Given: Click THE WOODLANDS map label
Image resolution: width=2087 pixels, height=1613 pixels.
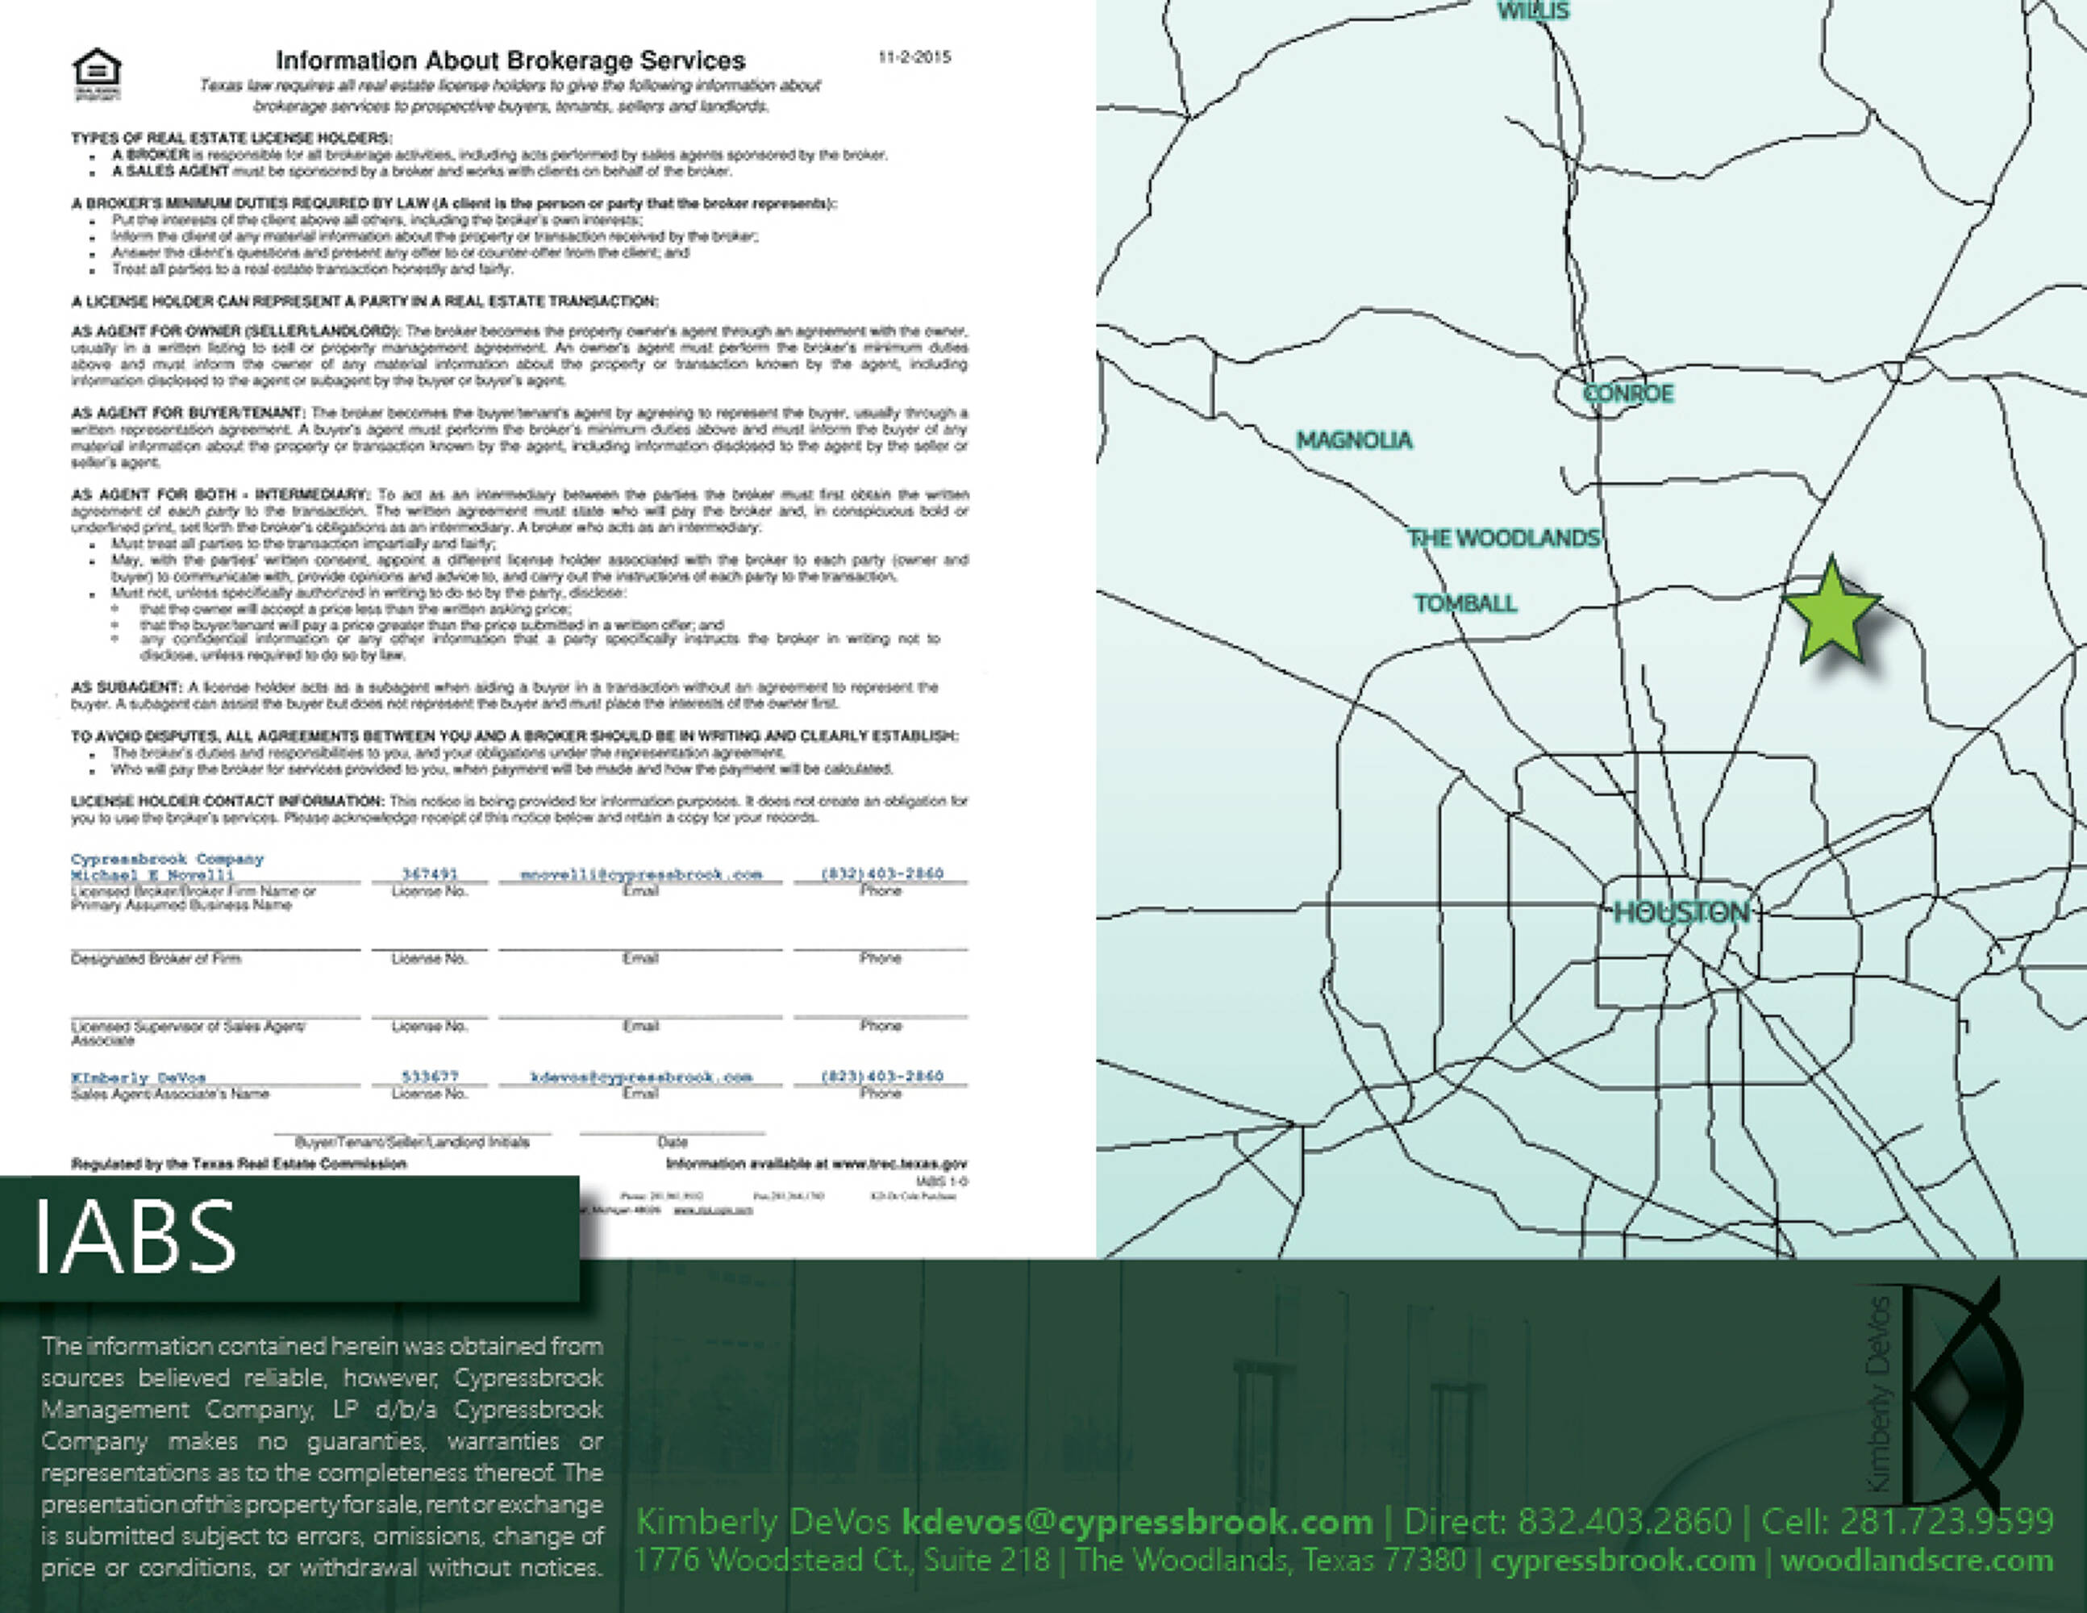Looking at the screenshot, I should [x=1504, y=538].
